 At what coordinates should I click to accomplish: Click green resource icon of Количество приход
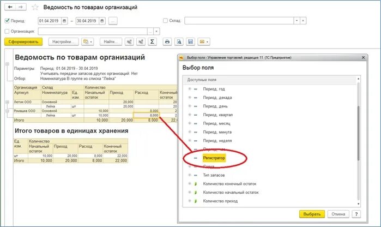coord(196,201)
